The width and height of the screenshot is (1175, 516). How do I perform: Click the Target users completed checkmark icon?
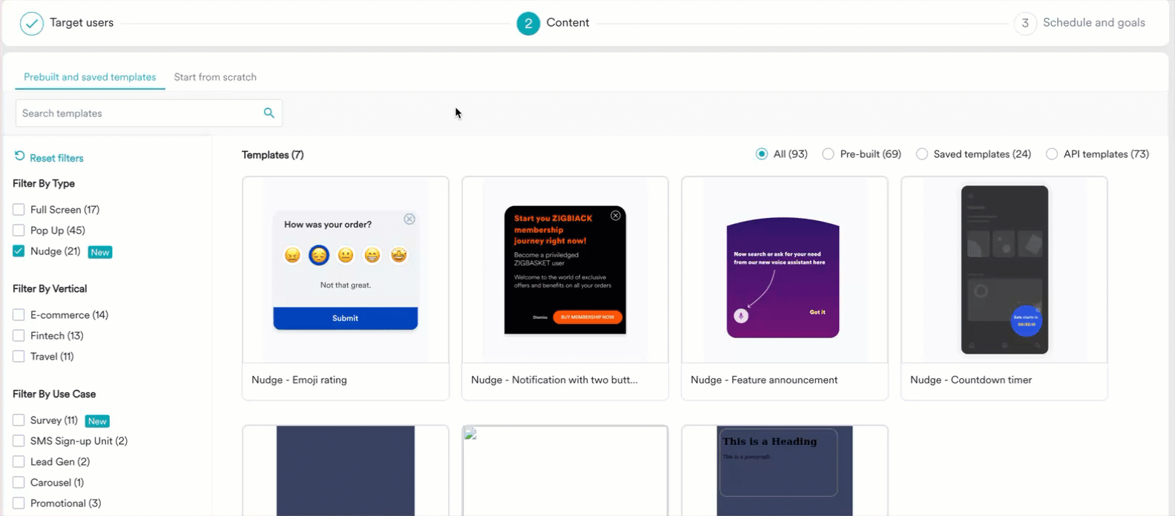[31, 24]
